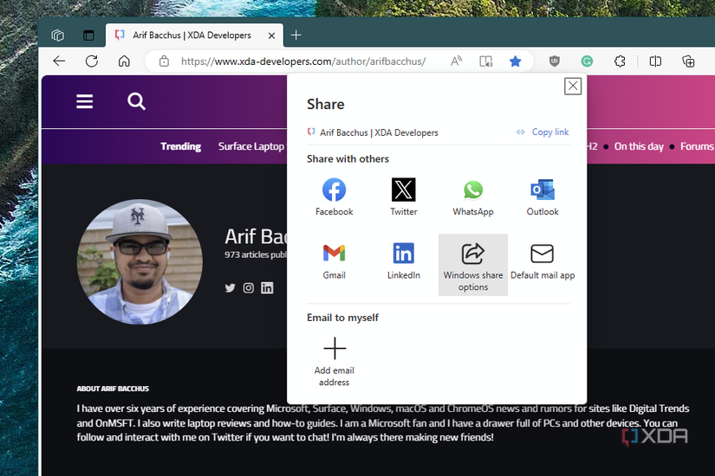
Task: Open XDA site search
Action: (x=136, y=101)
